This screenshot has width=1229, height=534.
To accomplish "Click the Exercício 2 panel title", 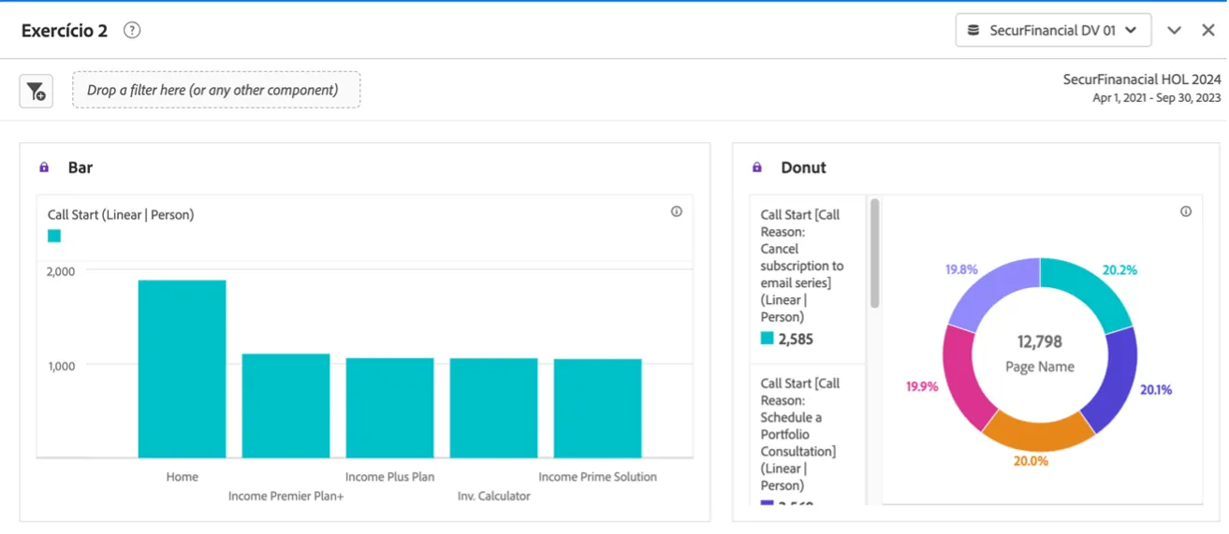I will 65,30.
